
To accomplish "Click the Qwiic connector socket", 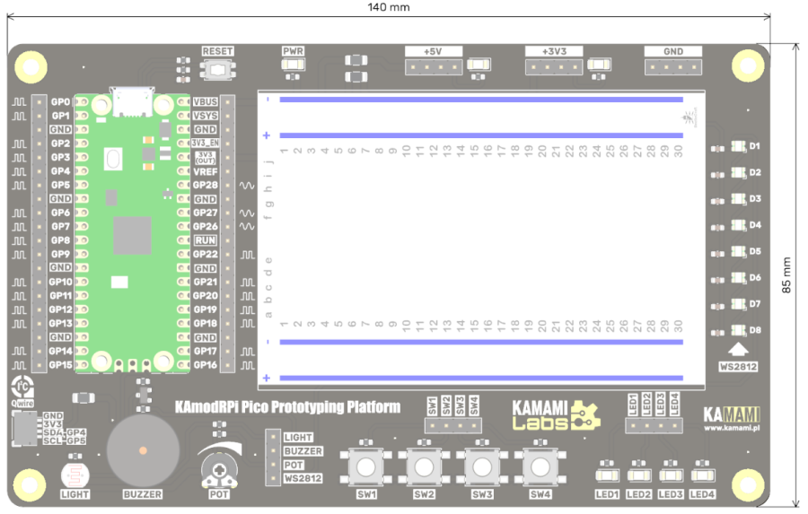I will point(26,430).
